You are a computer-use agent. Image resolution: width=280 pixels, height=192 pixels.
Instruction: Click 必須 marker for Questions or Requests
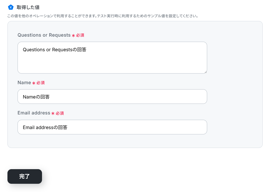(80, 35)
